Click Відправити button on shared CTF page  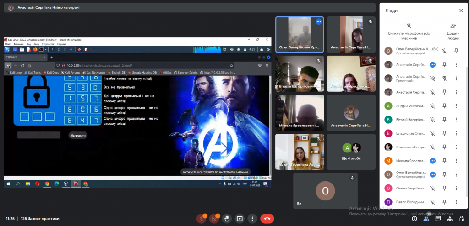(x=78, y=135)
